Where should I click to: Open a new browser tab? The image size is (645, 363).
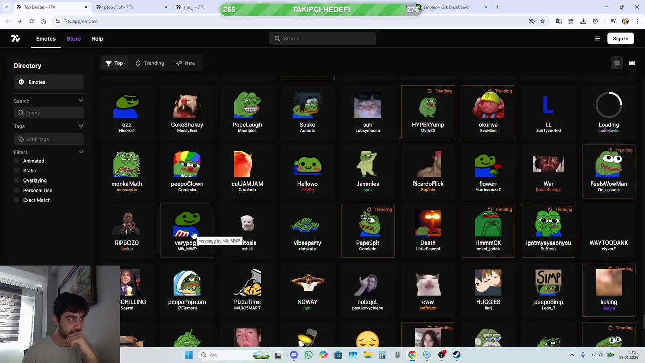tap(498, 7)
